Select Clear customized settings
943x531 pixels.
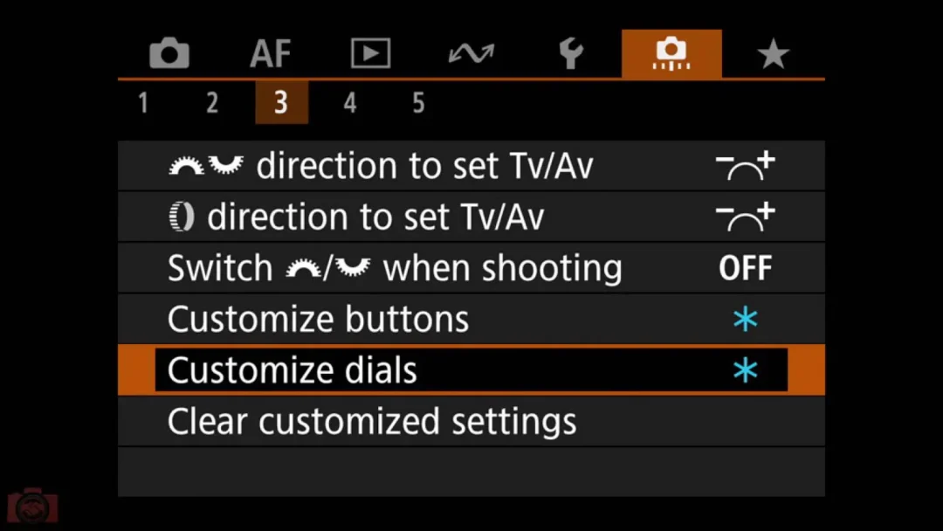[471, 421]
